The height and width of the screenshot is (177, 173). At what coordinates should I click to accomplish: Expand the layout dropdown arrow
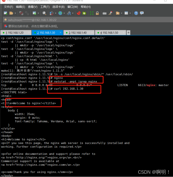[130, 13]
